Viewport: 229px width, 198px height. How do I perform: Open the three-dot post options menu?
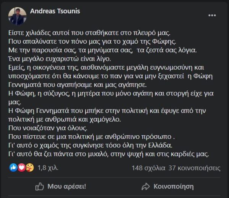point(212,16)
